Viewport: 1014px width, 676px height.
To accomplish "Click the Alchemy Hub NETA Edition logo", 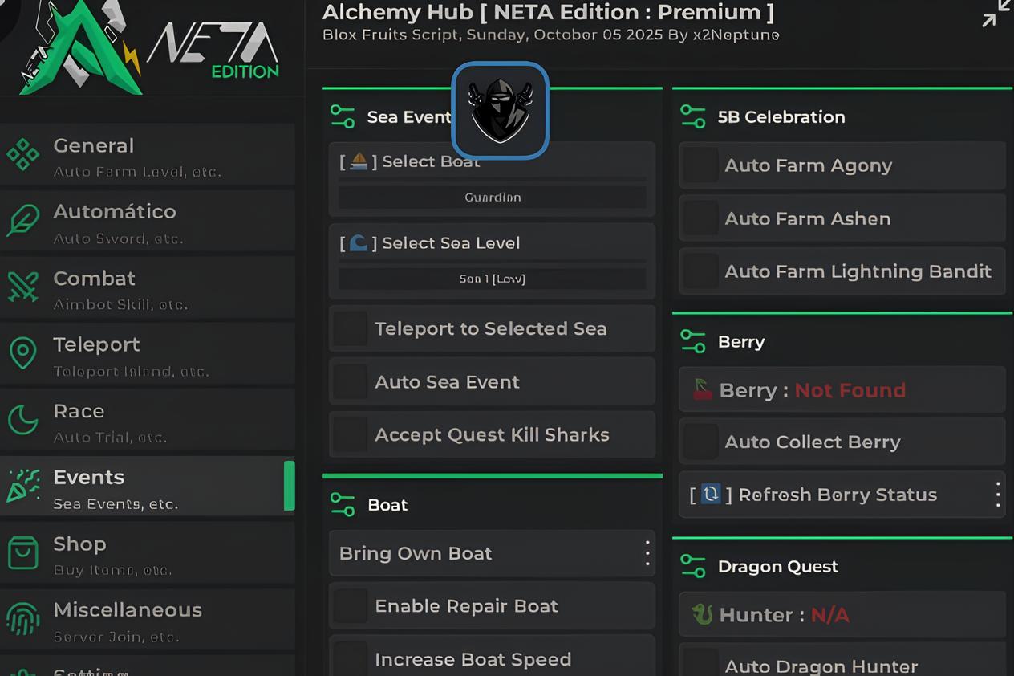I will point(148,48).
